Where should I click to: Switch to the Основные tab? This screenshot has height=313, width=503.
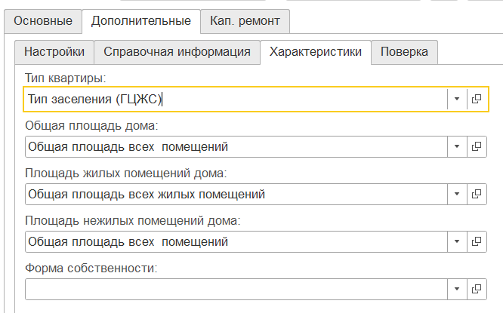42,21
